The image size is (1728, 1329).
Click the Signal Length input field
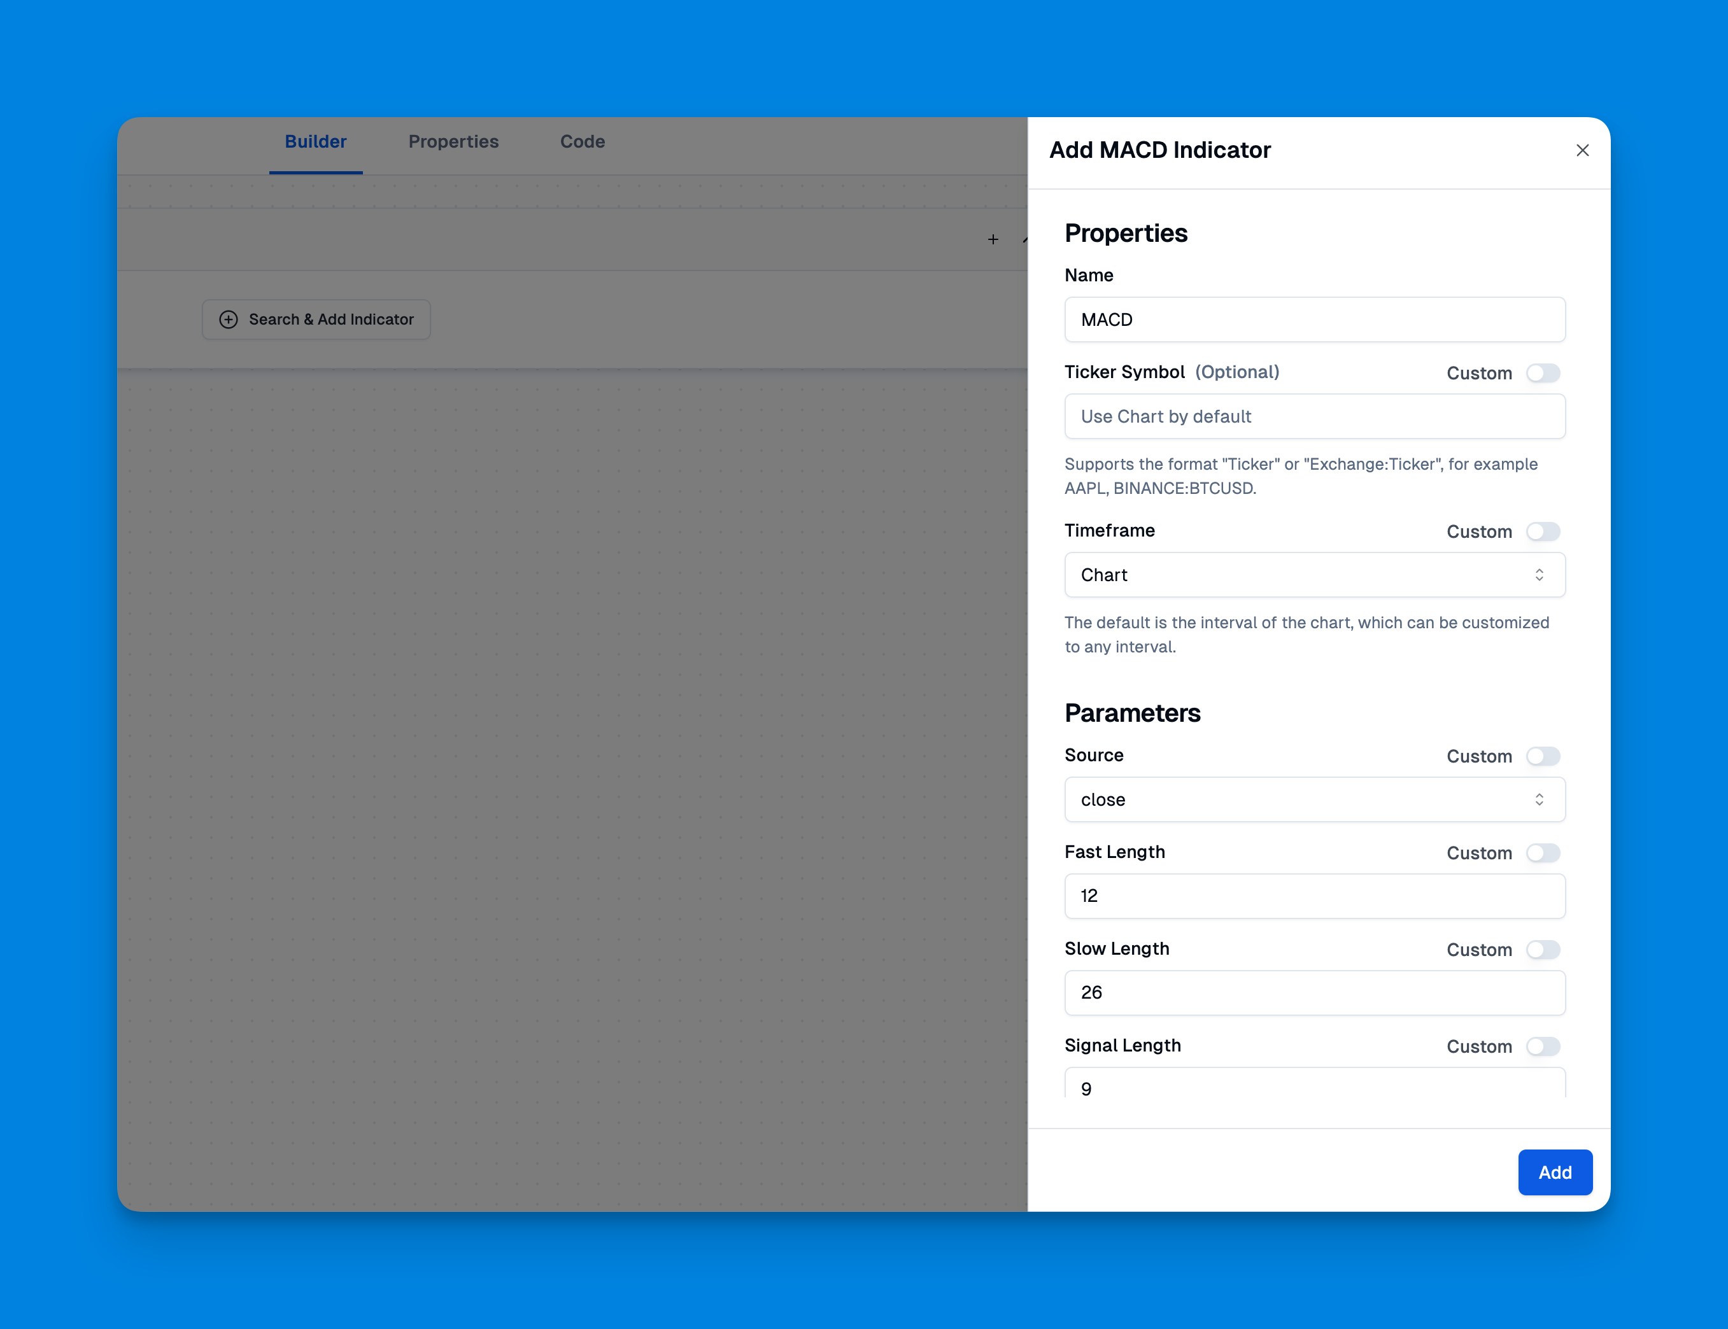(1314, 1089)
